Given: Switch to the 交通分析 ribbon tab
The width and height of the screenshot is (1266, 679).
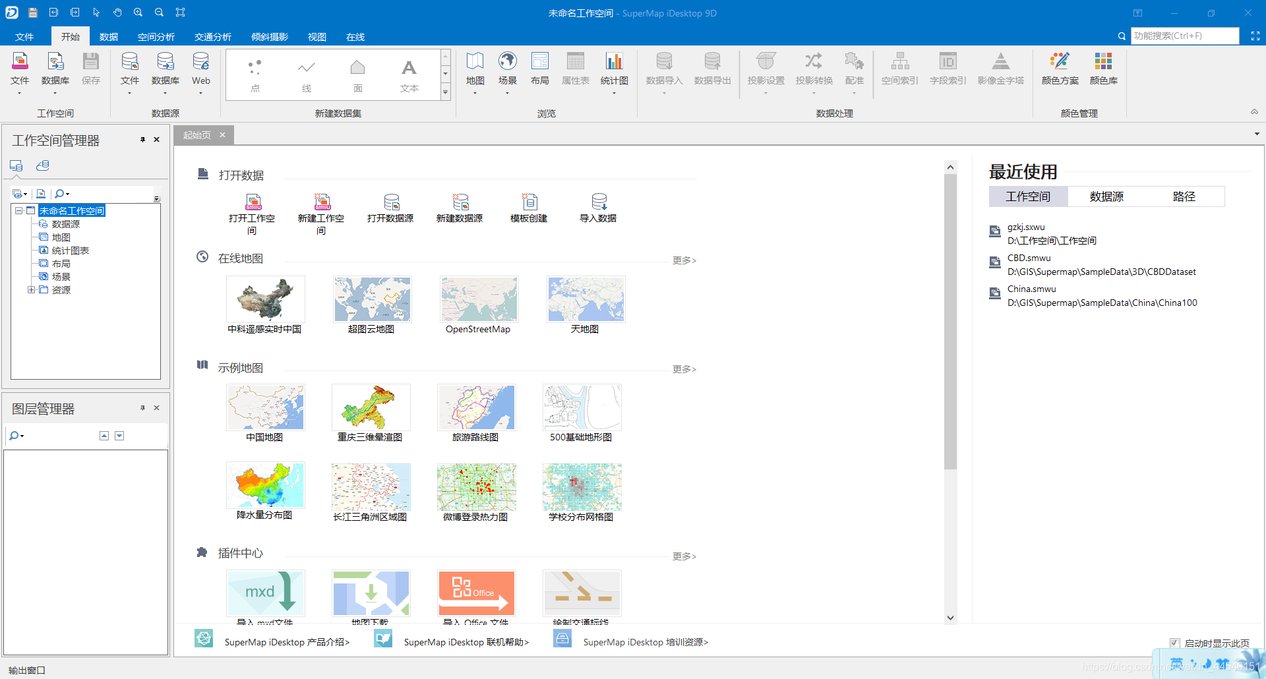Looking at the screenshot, I should pyautogui.click(x=213, y=37).
